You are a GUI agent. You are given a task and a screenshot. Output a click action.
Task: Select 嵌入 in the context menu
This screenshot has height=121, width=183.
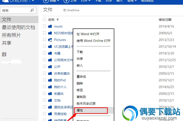coord(80,65)
